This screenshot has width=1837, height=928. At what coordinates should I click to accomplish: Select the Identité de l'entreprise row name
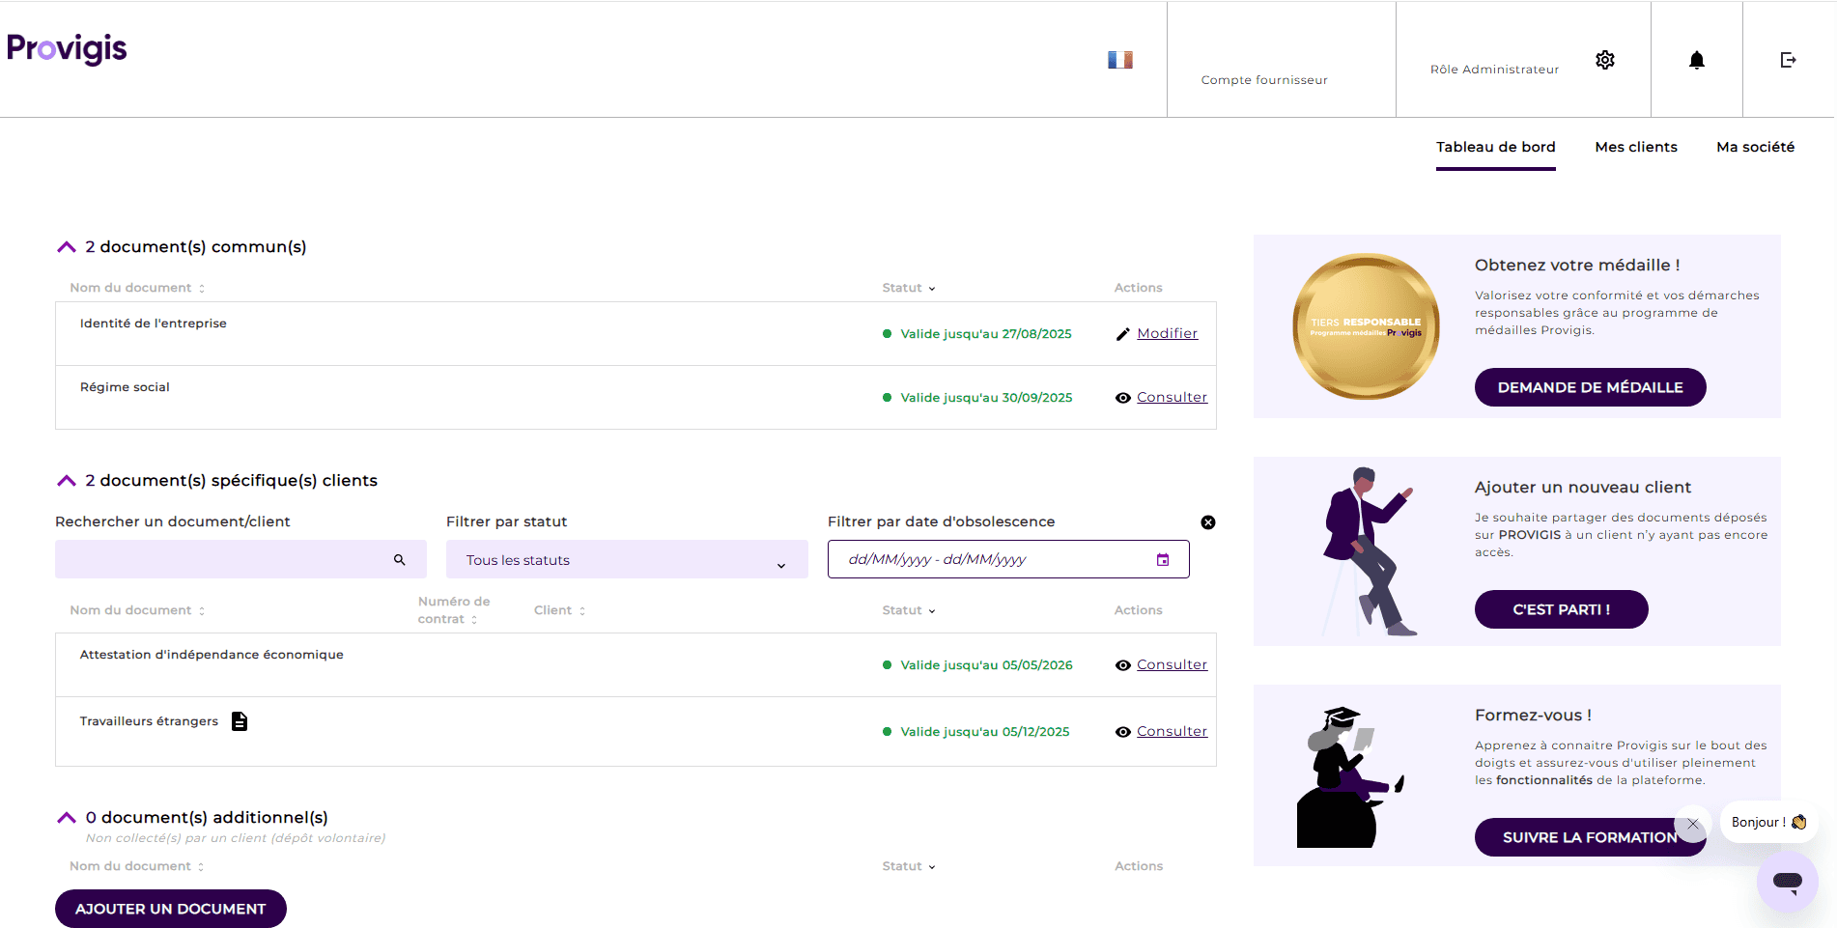click(x=153, y=323)
